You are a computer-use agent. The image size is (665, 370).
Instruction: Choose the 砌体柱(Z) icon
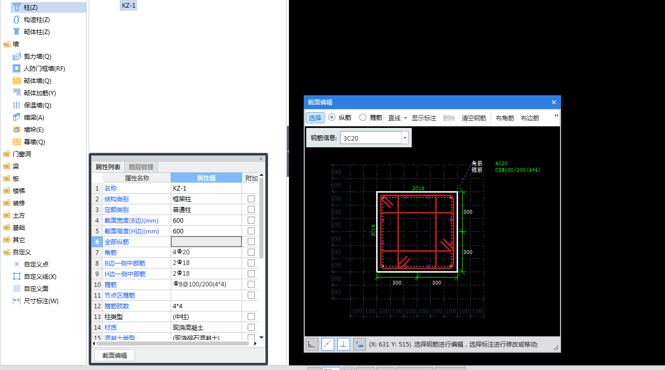pyautogui.click(x=16, y=32)
